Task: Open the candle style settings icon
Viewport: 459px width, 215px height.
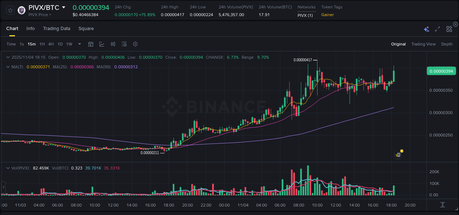Action: (113, 44)
